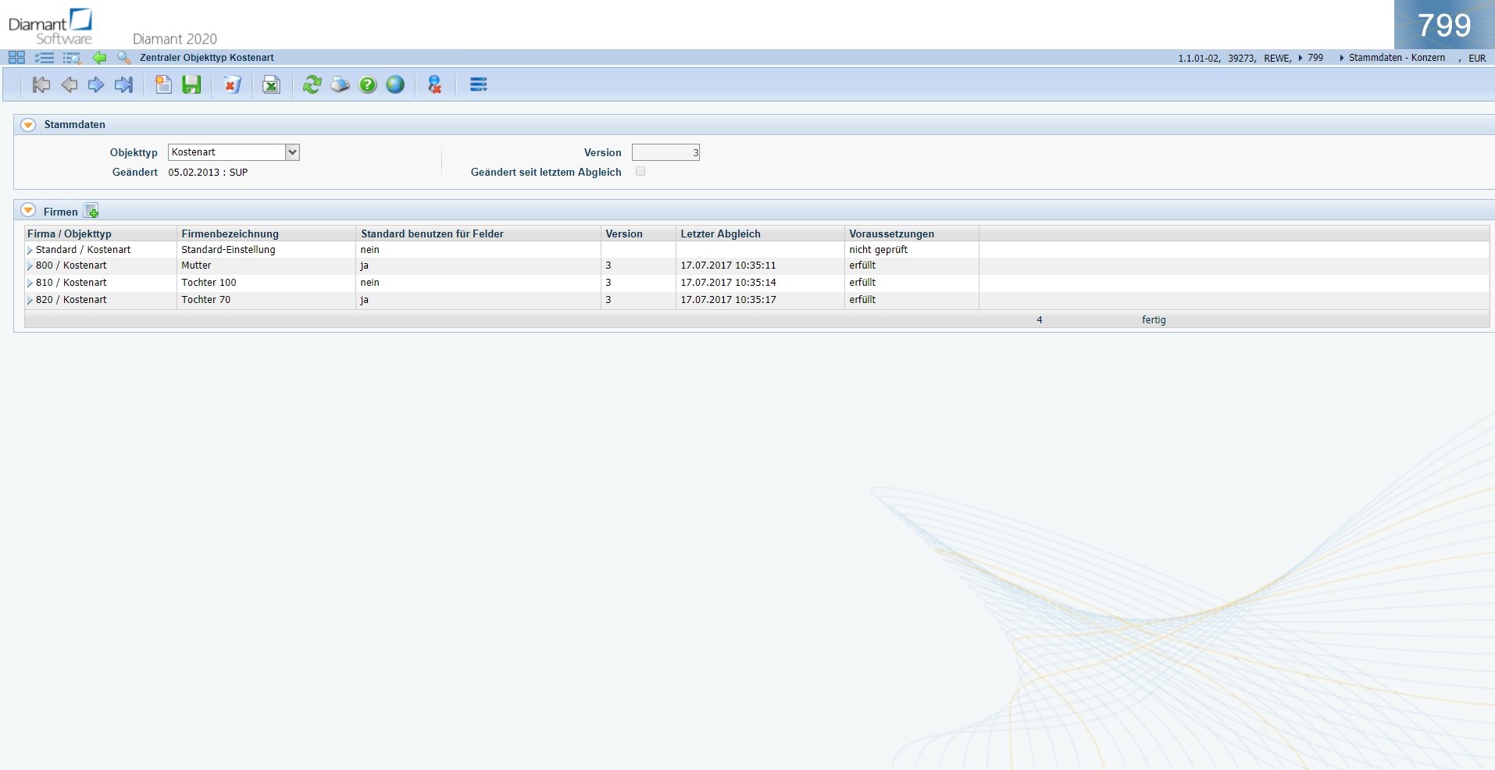The image size is (1495, 770).
Task: Click the Version input field
Action: pyautogui.click(x=665, y=152)
